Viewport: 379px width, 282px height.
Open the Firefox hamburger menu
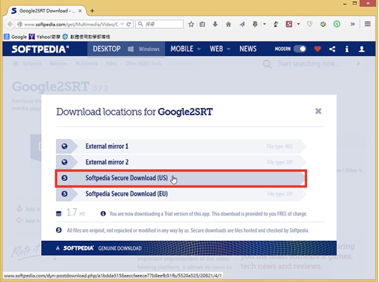368,24
